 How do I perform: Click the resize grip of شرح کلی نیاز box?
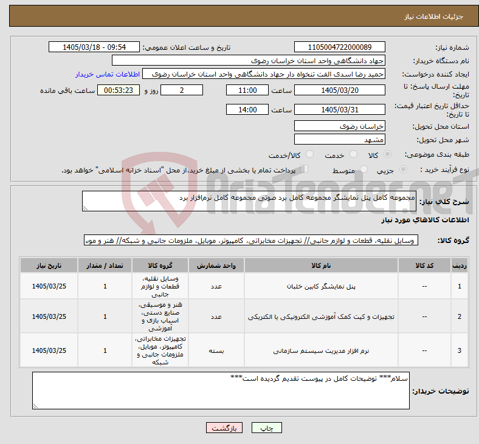(85, 208)
